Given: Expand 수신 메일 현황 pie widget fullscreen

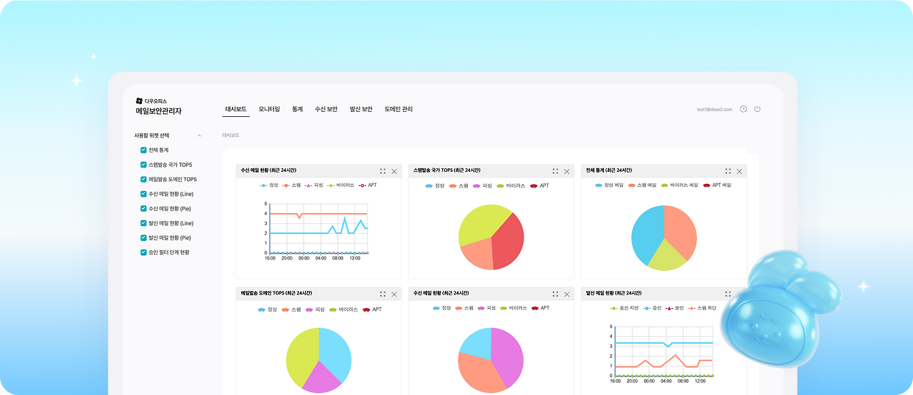Looking at the screenshot, I should 556,294.
